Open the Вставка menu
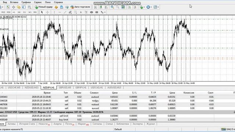The height and width of the screenshot is (132, 235). click(x=14, y=2)
